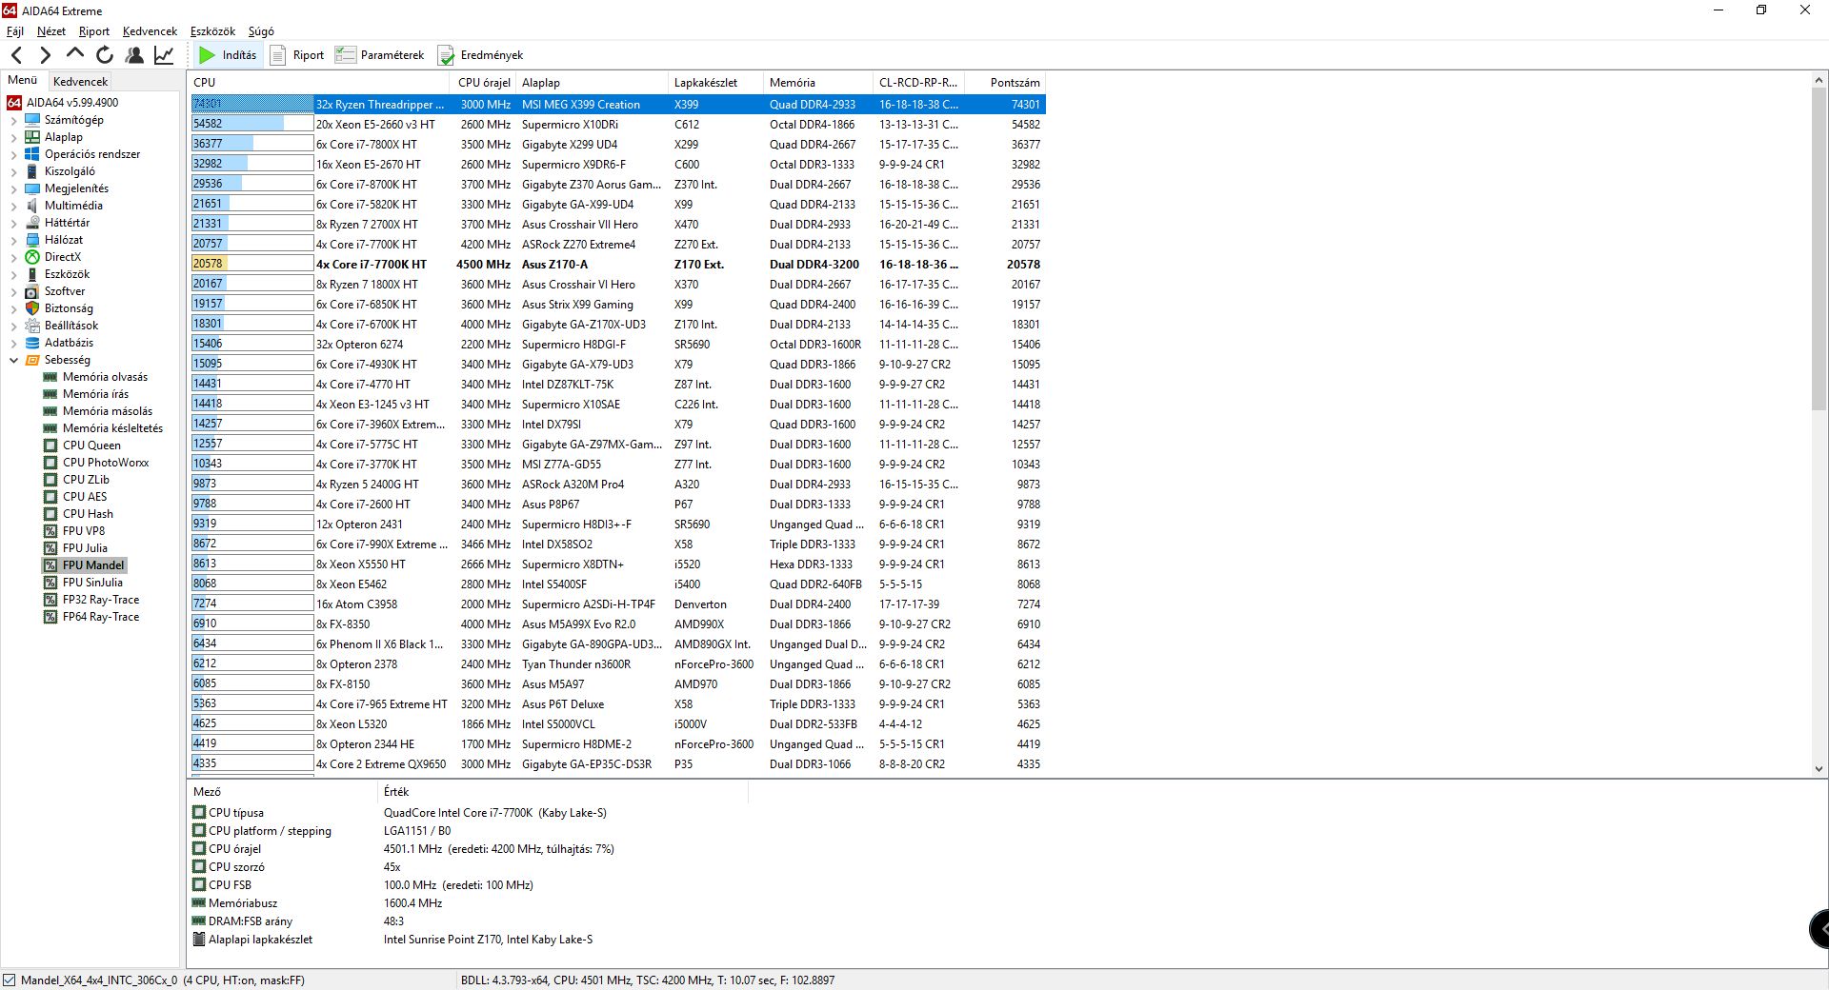Screen dimensions: 1829x990
Task: Select the Beállítások icon in tree
Action: pos(32,326)
